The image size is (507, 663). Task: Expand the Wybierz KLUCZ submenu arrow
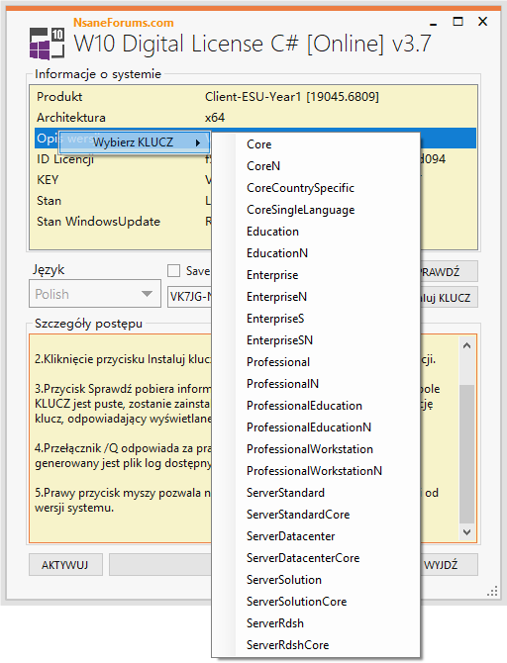point(198,142)
